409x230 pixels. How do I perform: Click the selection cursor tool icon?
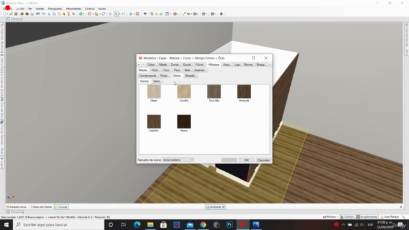pyautogui.click(x=116, y=14)
